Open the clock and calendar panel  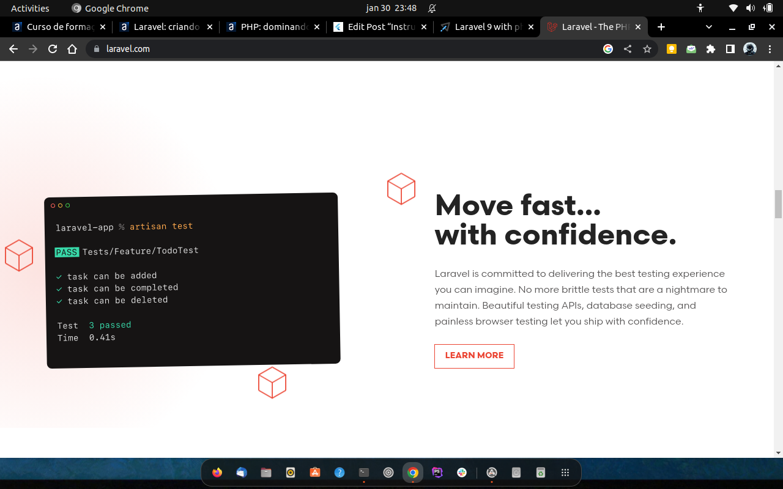[391, 8]
